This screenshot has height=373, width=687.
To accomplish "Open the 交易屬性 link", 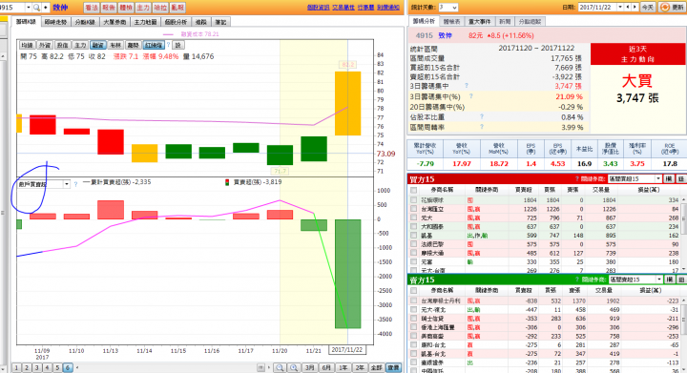I will 343,8.
